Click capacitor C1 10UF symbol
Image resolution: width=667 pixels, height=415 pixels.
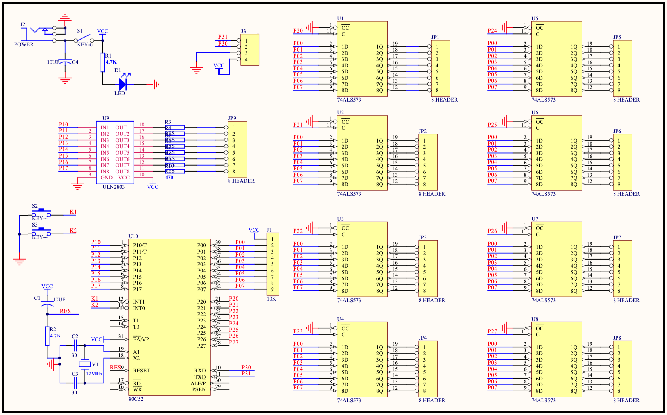click(x=47, y=304)
